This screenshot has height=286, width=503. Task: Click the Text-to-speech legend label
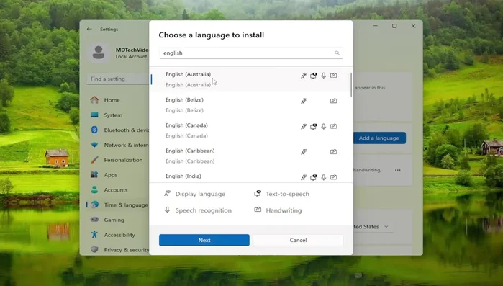pos(287,194)
